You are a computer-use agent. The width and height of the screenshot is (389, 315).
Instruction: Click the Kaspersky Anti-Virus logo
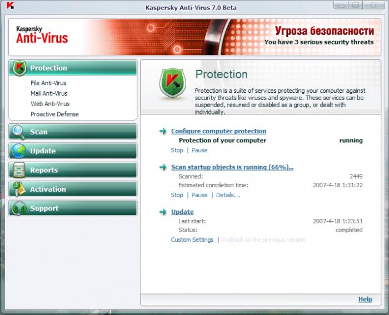[x=42, y=35]
